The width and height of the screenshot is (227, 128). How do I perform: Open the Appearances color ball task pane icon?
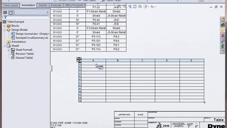(x=223, y=46)
